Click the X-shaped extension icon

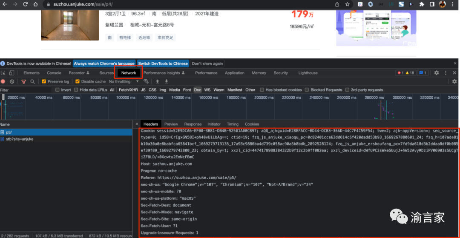click(360, 4)
